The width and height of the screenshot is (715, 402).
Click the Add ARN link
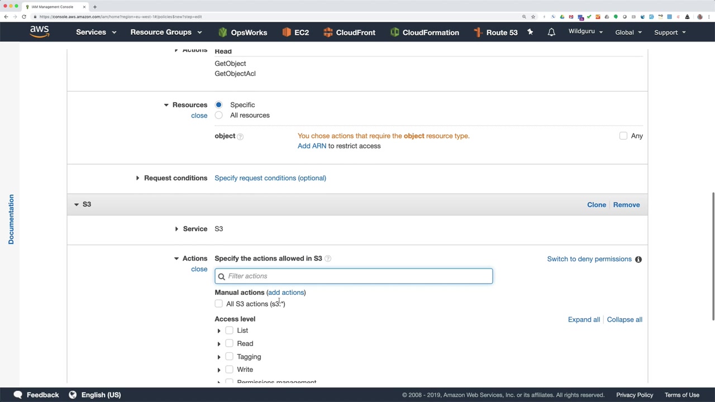tap(312, 146)
